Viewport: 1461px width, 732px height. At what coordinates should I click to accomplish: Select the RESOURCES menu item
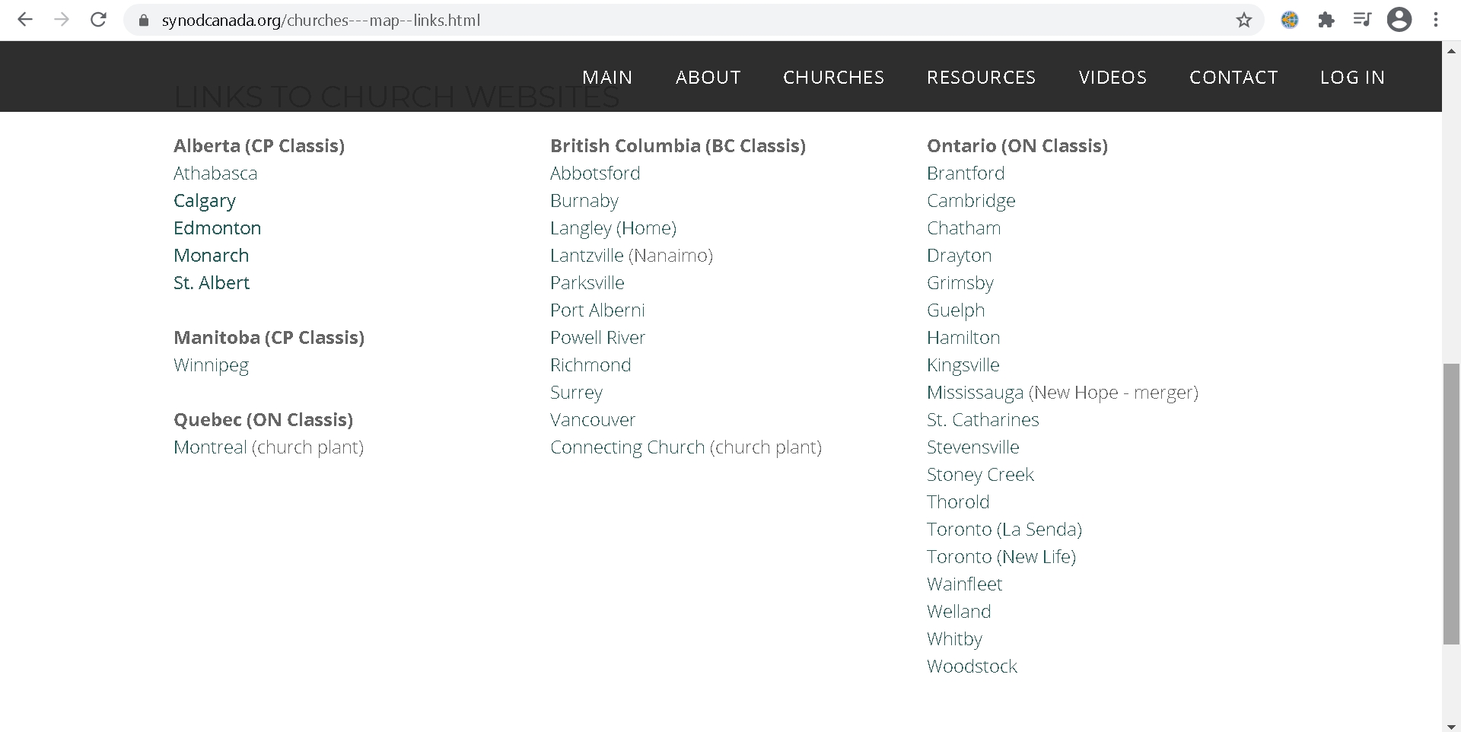click(x=981, y=77)
